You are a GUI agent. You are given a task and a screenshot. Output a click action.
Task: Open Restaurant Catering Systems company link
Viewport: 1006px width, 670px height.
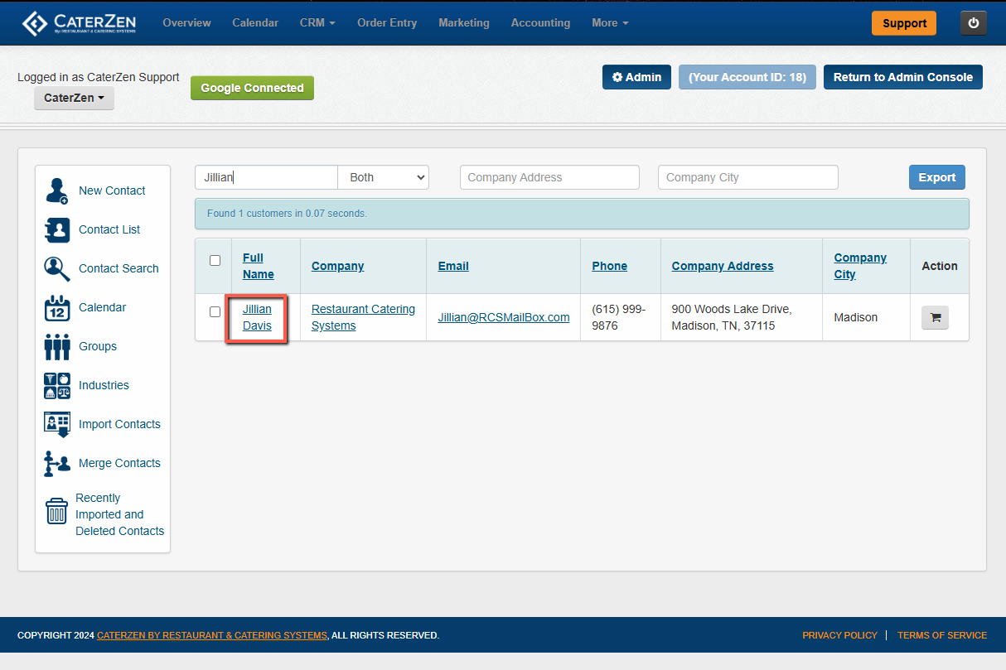coord(363,317)
